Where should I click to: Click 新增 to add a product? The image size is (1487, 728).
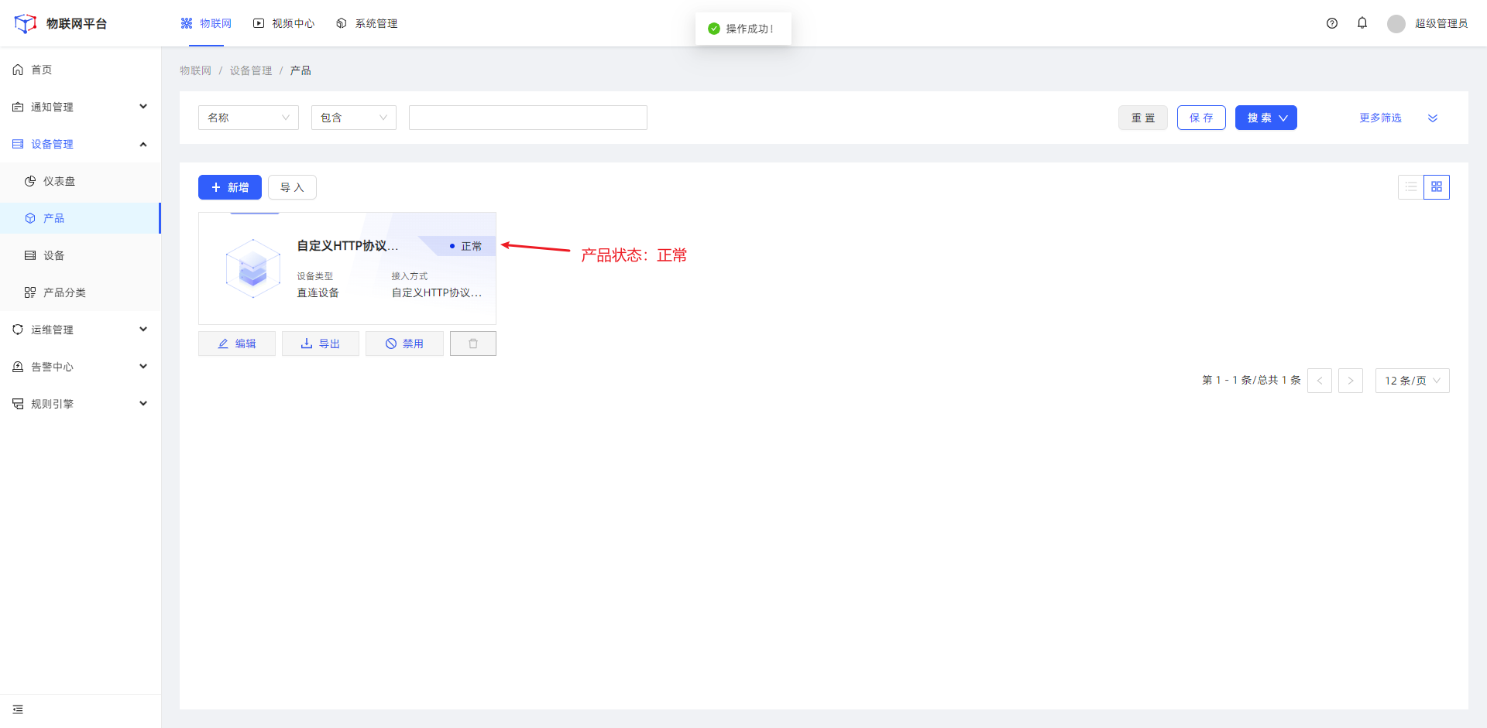click(230, 187)
